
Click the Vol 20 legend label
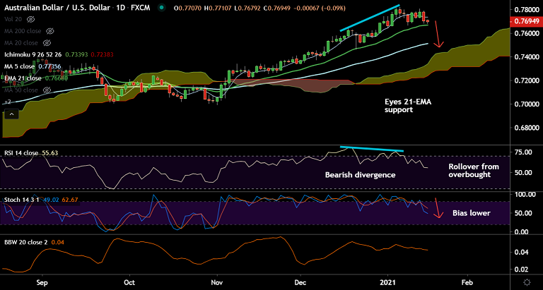(14, 19)
